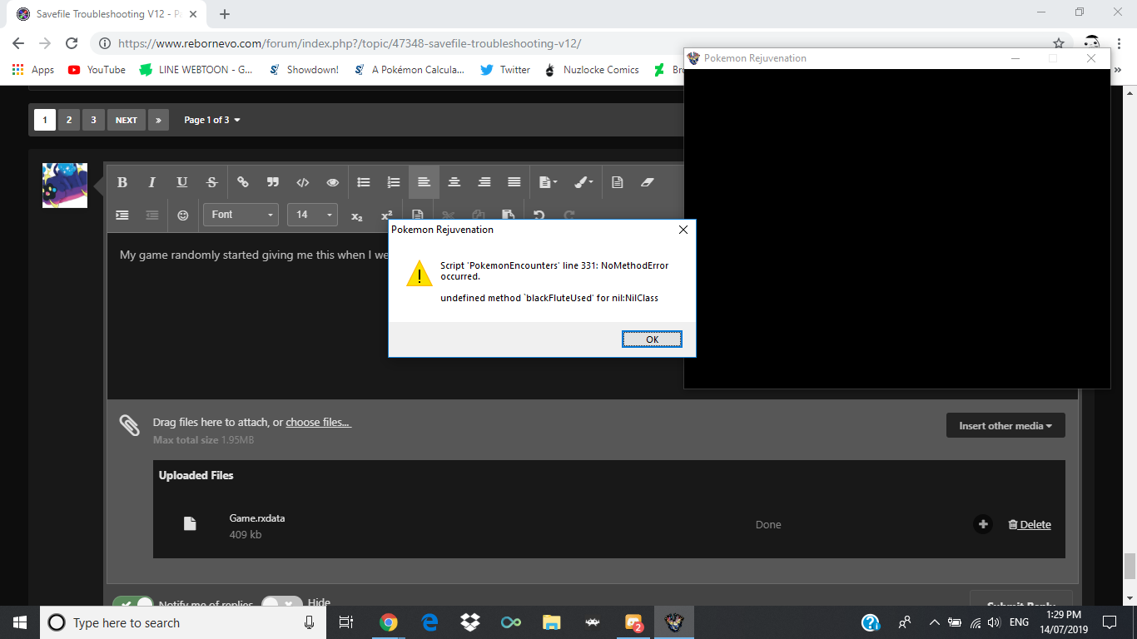Justify the reply text
Screen dimensions: 1137x639
514,182
